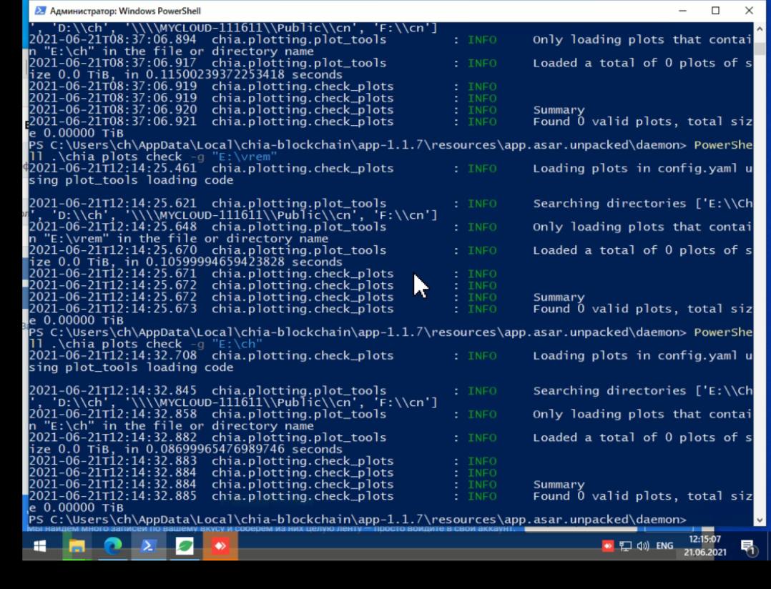Click the date 21.06.2021 in the taskbar
The width and height of the screenshot is (771, 589).
coord(704,552)
